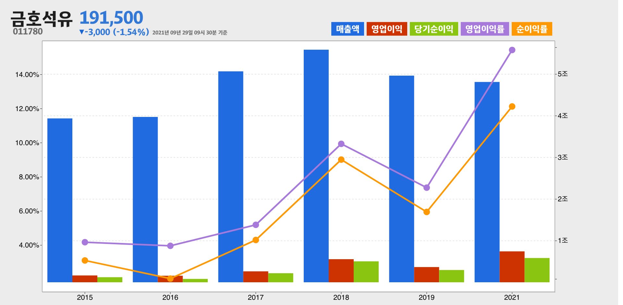Click the blue 2015 revenue bar
Image resolution: width=623 pixels, height=305 pixels.
60,200
